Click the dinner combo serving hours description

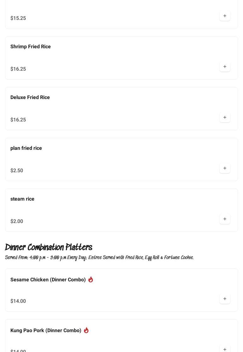(x=99, y=258)
